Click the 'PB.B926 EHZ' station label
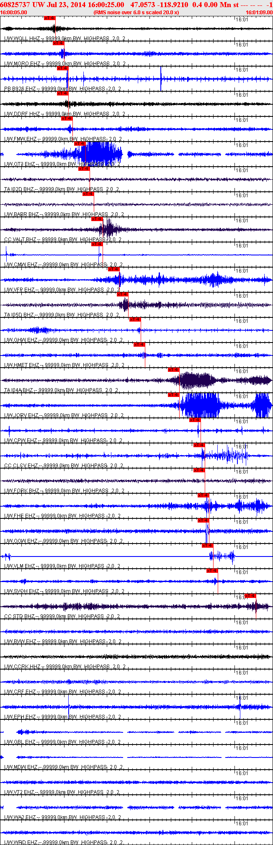 [20, 89]
